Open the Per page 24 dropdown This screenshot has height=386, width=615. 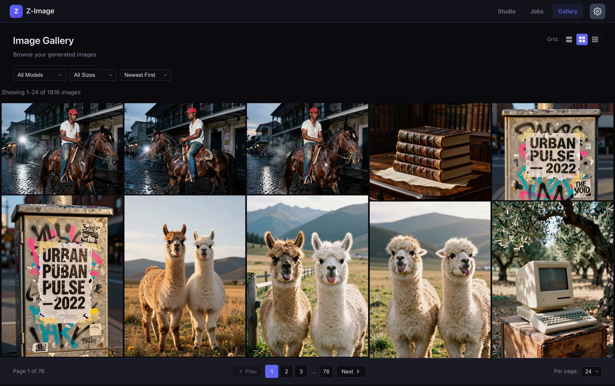[591, 371]
